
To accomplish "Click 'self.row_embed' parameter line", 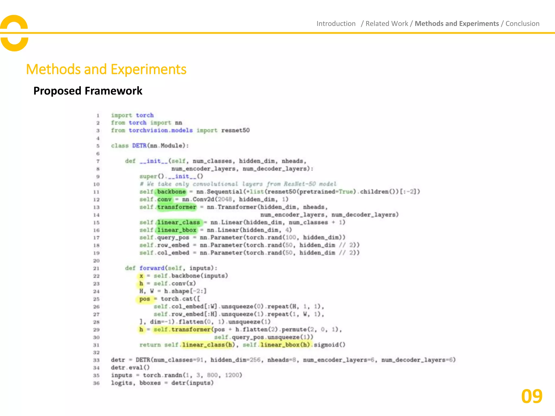I will click(250, 245).
